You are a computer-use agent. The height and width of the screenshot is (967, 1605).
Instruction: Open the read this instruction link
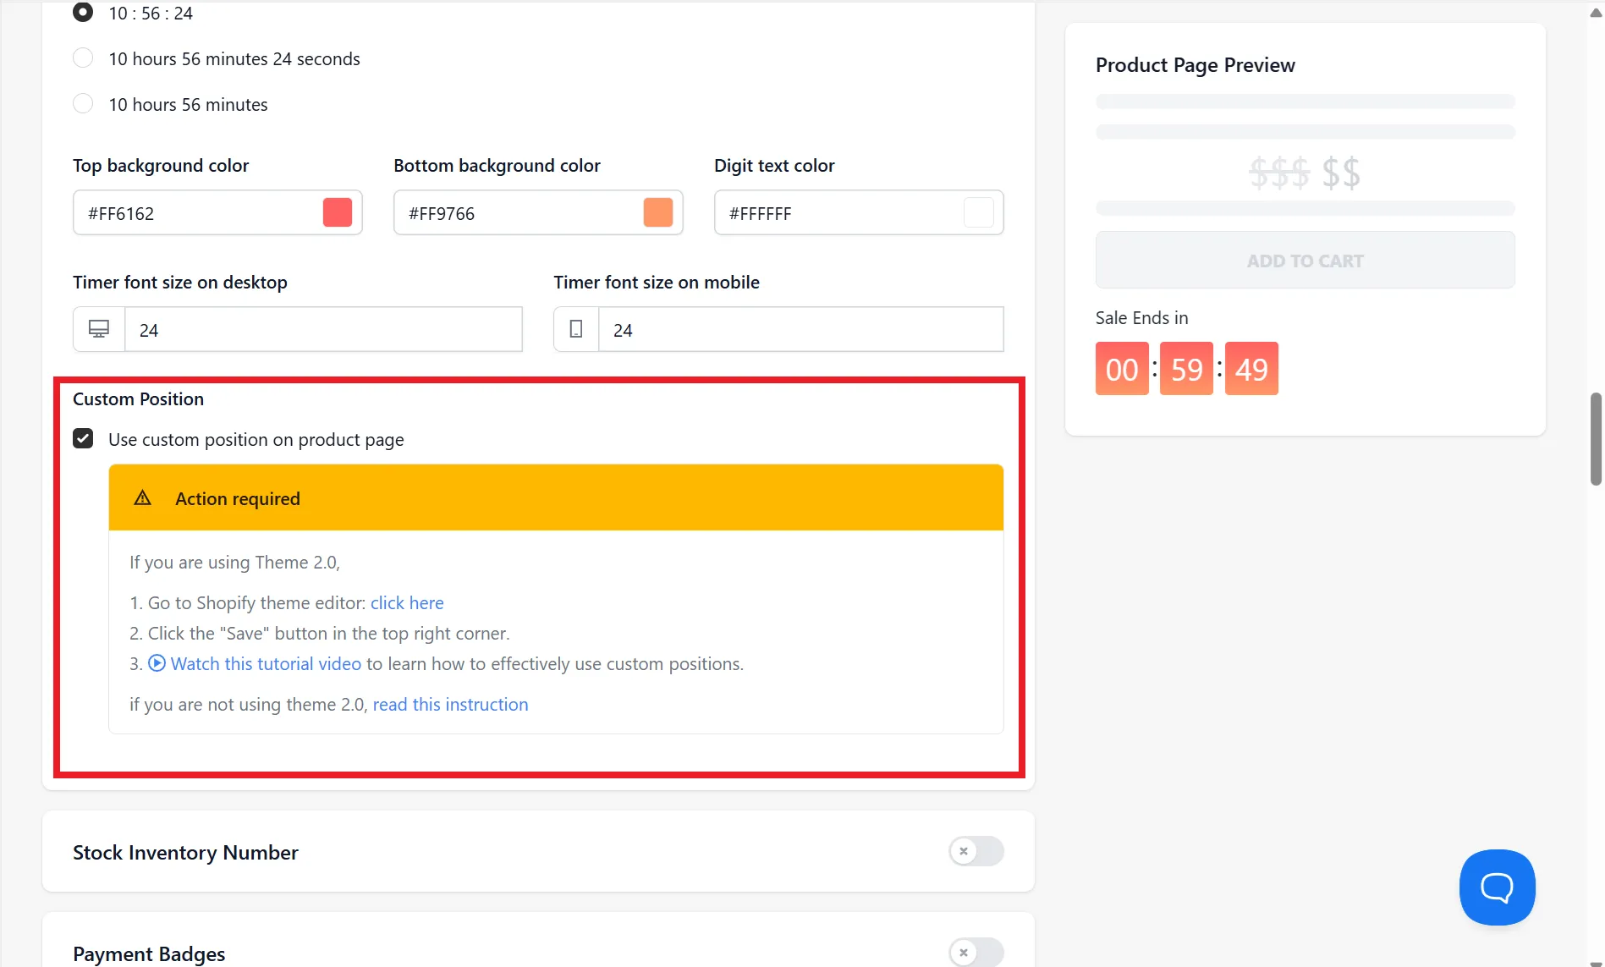point(450,704)
